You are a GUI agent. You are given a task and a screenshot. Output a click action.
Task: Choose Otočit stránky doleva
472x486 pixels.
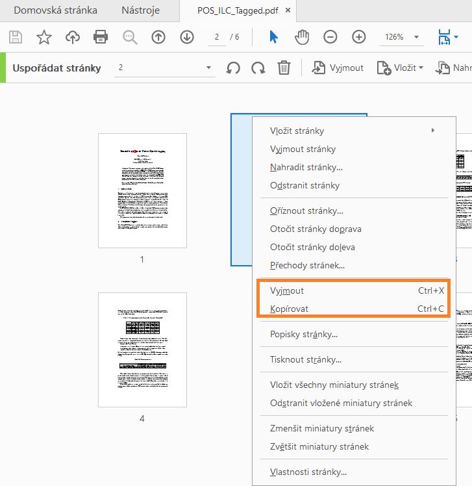click(x=354, y=248)
